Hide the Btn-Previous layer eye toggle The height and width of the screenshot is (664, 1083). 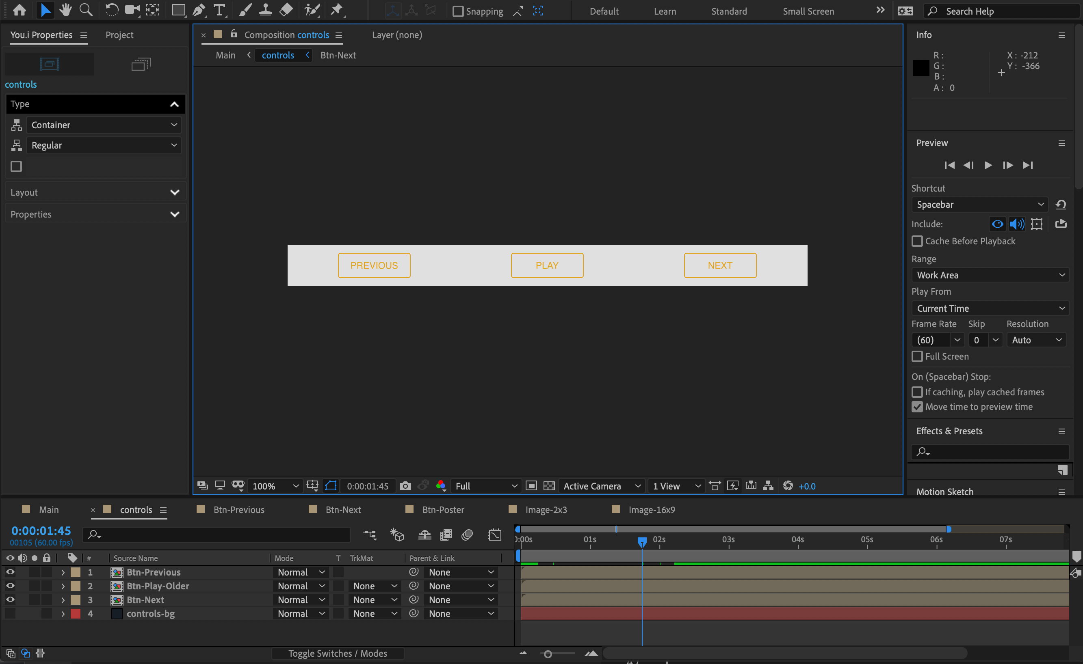click(10, 572)
